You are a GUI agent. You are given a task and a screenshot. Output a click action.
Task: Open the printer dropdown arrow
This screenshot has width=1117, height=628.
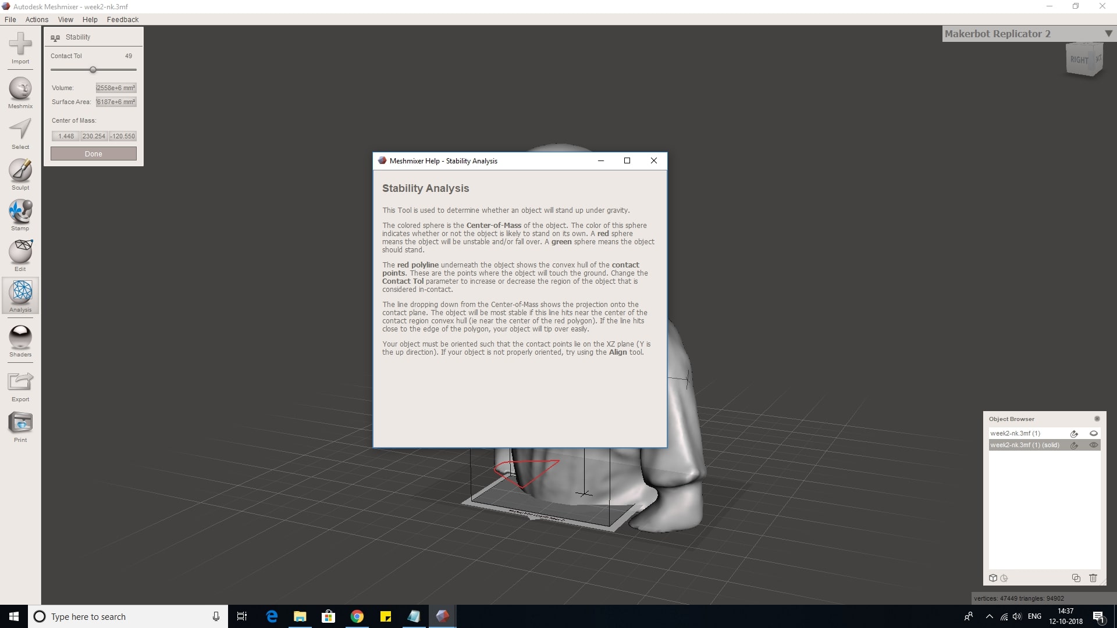tap(1108, 34)
